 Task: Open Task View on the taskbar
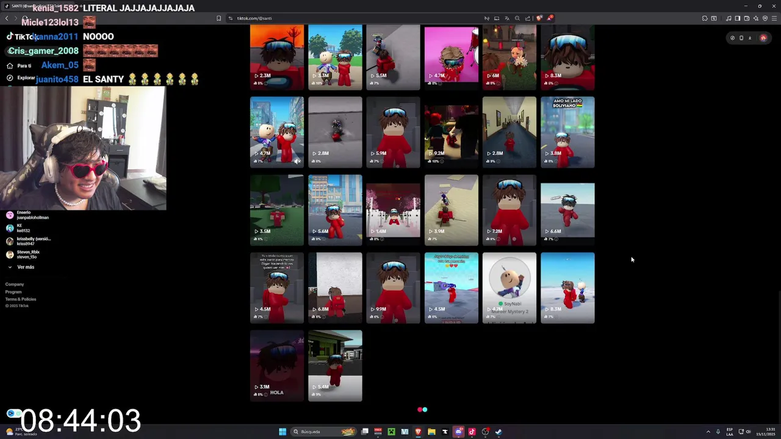pos(365,432)
